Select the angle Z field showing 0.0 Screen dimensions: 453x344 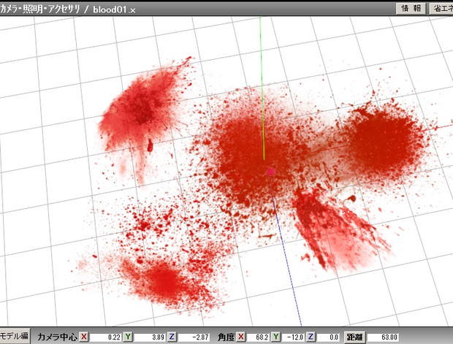tap(328, 337)
